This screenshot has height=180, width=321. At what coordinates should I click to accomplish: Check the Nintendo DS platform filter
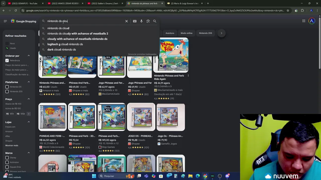click(x=7, y=87)
